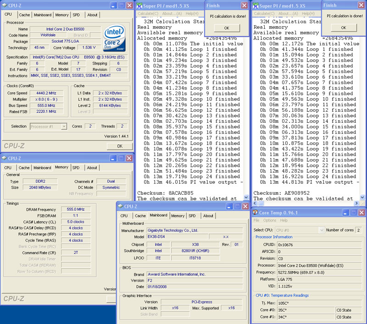Click down arrow of left Super PI scrollbar

tap(246, 198)
